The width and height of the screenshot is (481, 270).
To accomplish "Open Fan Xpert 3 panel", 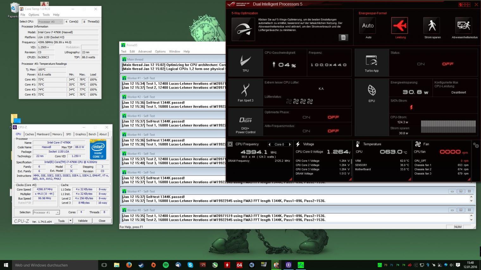I will [x=245, y=91].
